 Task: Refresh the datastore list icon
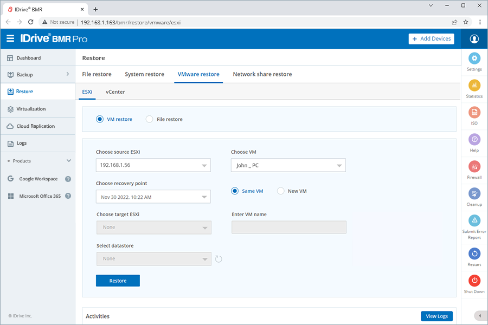tap(219, 259)
